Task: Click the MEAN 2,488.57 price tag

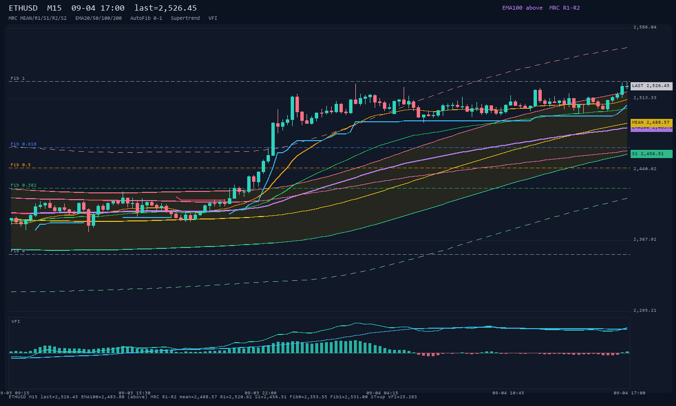Action: [651, 123]
